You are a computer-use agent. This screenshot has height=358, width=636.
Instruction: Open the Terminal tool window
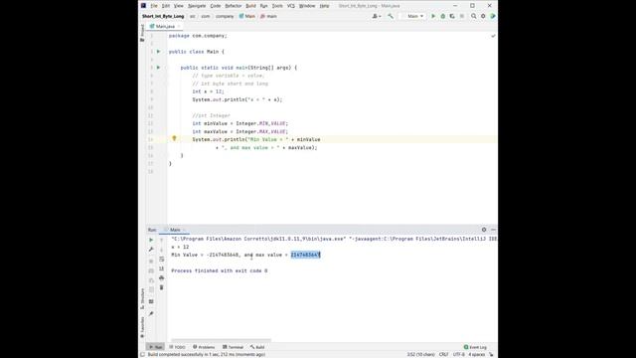[233, 347]
